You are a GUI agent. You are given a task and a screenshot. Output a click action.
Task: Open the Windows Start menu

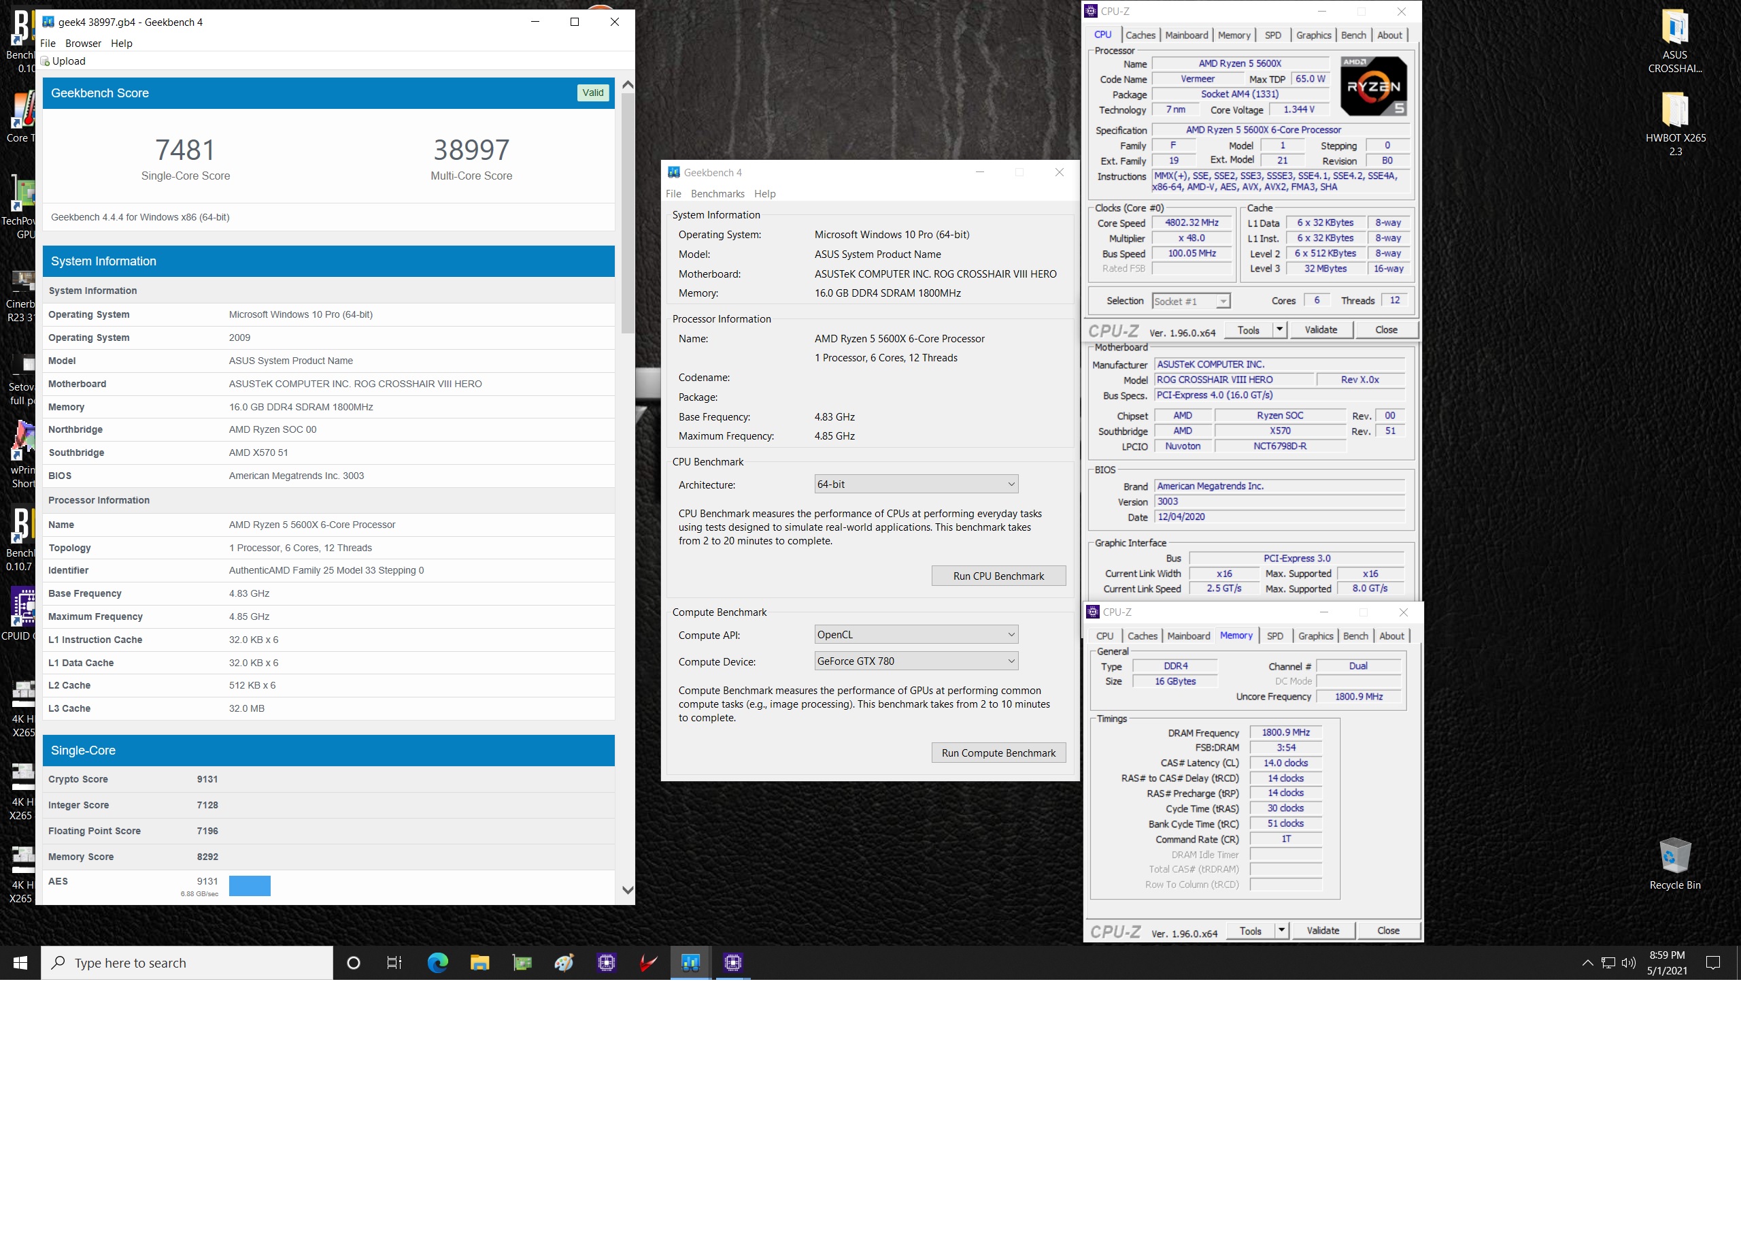click(20, 963)
